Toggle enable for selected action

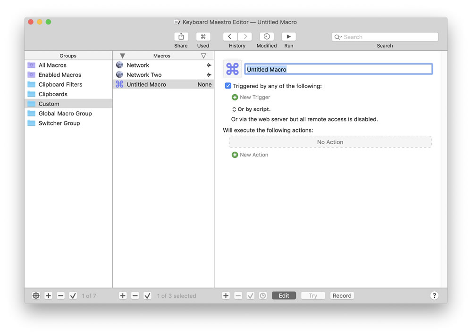(251, 296)
